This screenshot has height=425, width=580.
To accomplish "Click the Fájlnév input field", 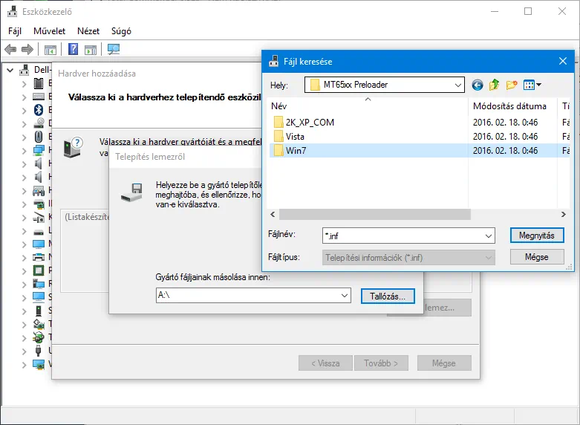I will [x=401, y=236].
